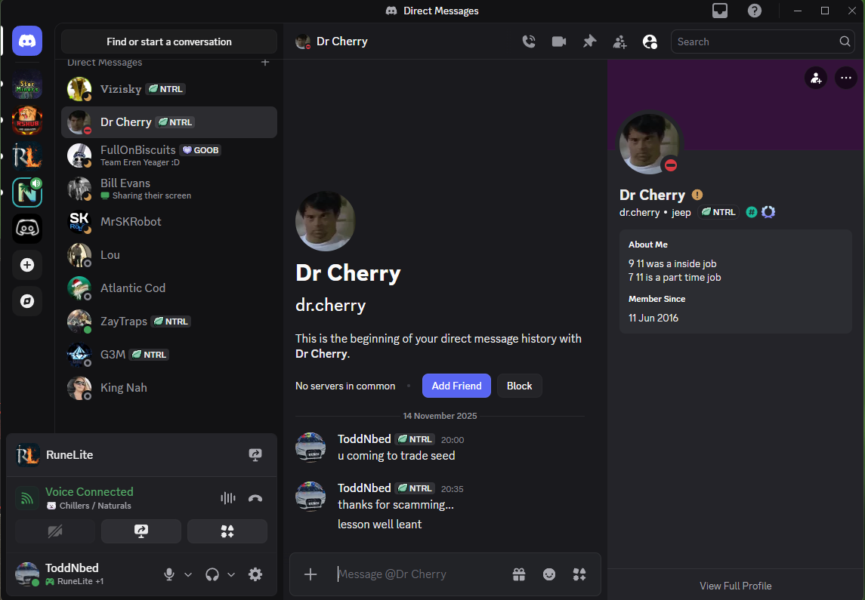Add Dr Cherry as a friend
Screen dimensions: 865x600
coord(456,386)
